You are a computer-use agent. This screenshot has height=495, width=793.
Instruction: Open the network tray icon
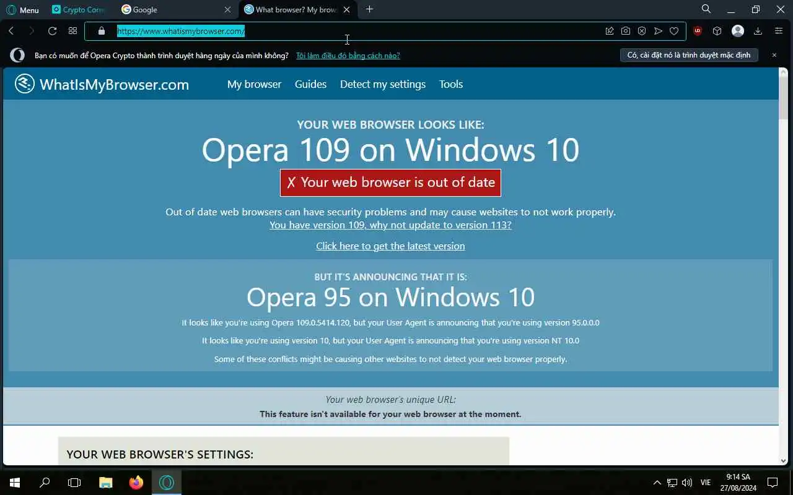pos(672,483)
